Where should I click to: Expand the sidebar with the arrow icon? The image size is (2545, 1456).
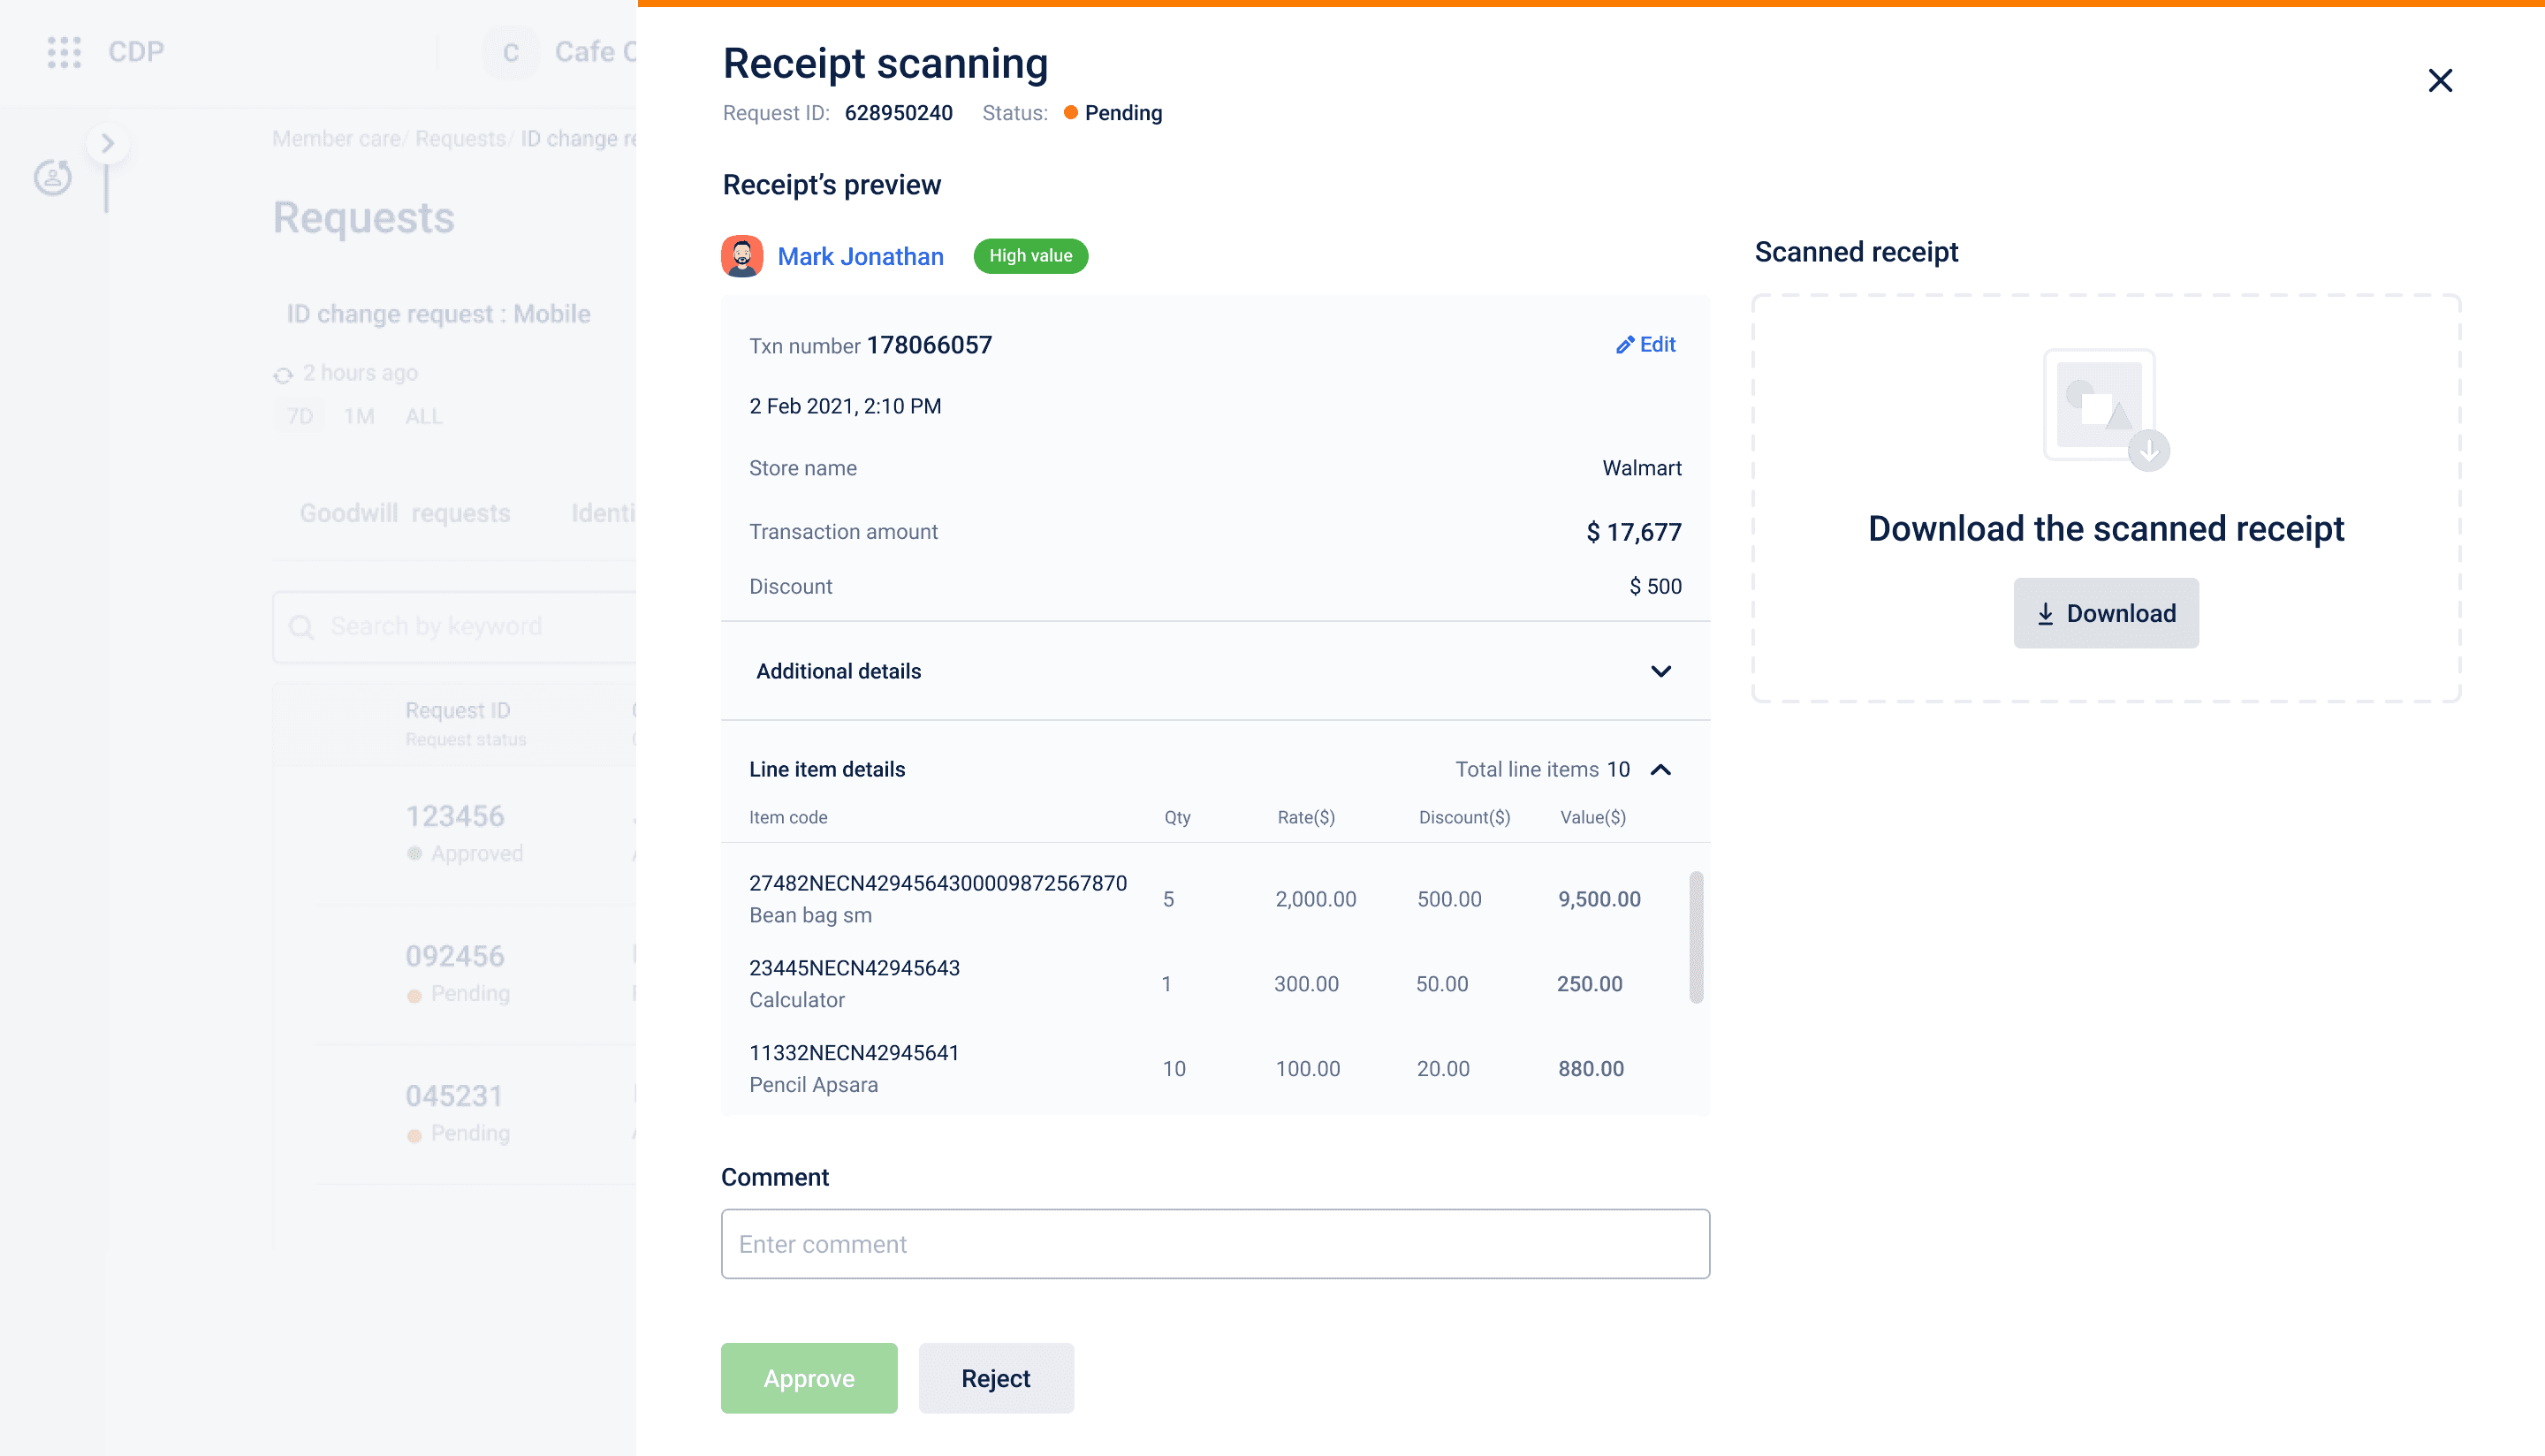[x=108, y=143]
